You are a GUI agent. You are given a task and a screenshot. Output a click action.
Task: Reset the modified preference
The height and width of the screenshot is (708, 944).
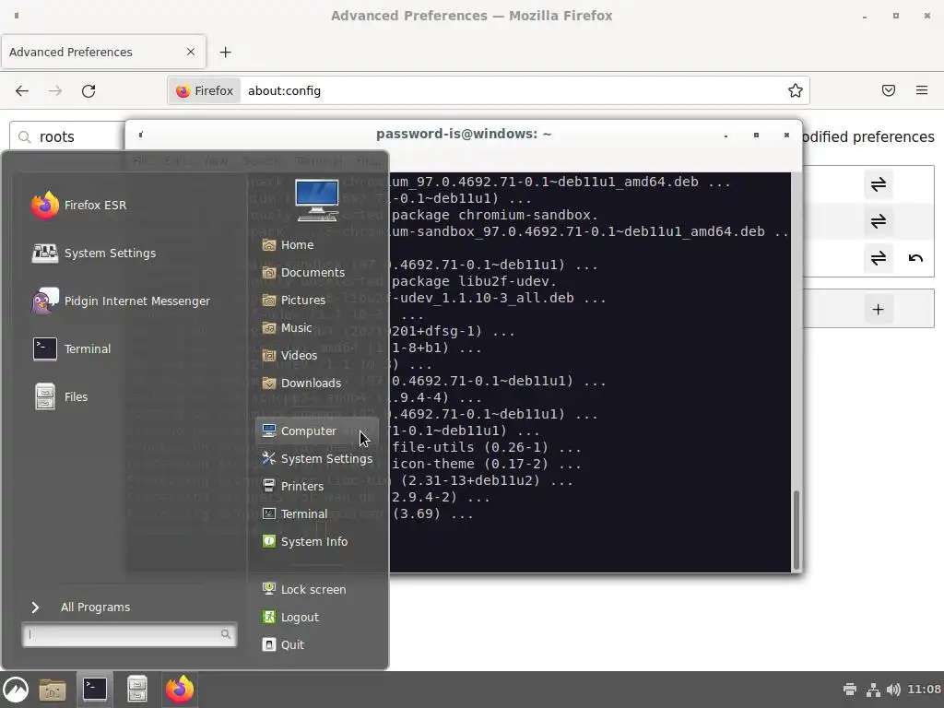coord(915,258)
